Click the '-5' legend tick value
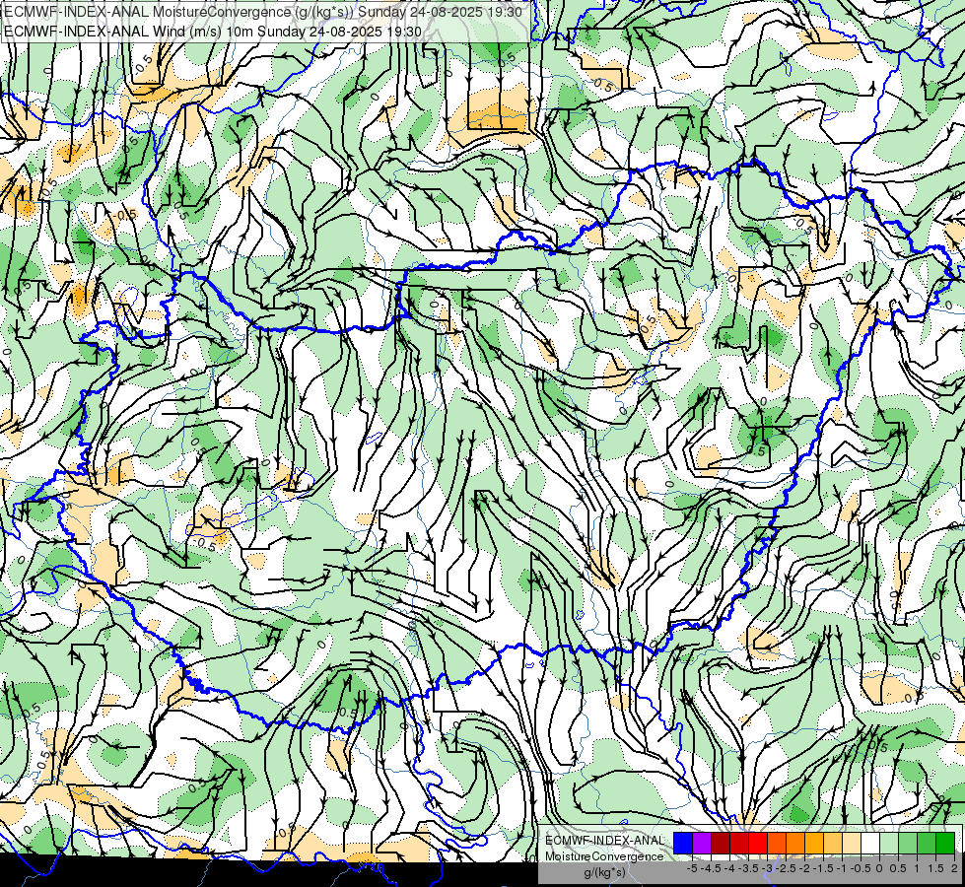This screenshot has width=965, height=887. (x=692, y=868)
